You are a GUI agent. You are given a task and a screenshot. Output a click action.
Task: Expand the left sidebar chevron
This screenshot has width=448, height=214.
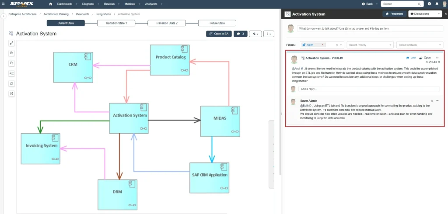point(3,17)
